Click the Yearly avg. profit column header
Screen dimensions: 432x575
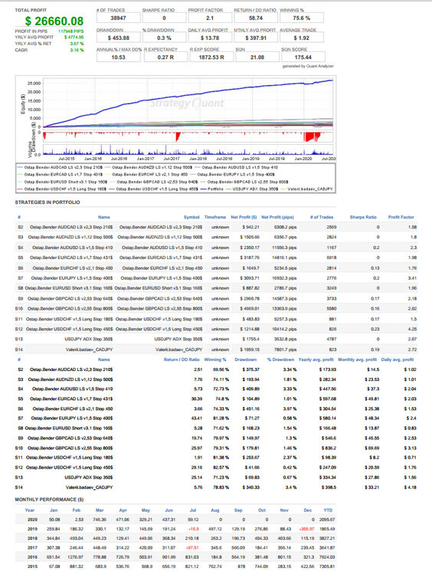pyautogui.click(x=316, y=360)
